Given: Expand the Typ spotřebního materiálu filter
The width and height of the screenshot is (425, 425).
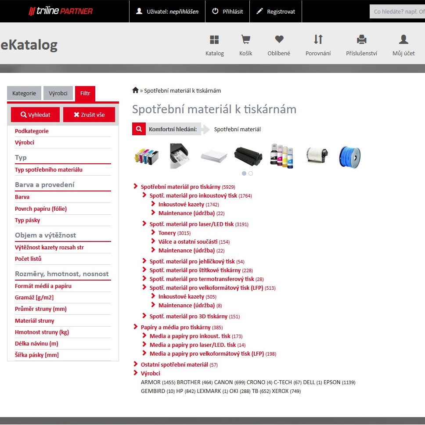Looking at the screenshot, I should click(x=48, y=169).
